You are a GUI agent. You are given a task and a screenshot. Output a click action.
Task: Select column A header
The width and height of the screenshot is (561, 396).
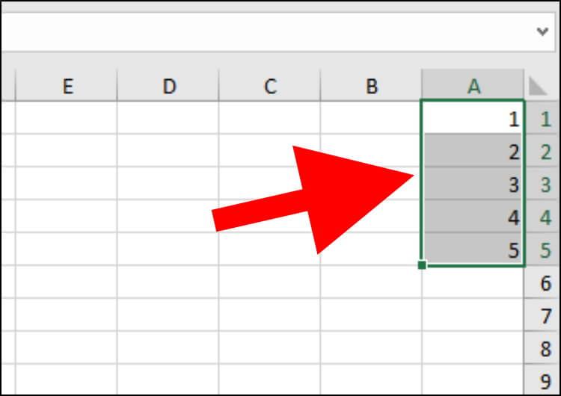coord(473,85)
